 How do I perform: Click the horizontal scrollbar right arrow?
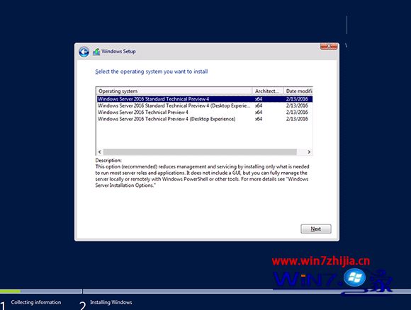[309, 152]
